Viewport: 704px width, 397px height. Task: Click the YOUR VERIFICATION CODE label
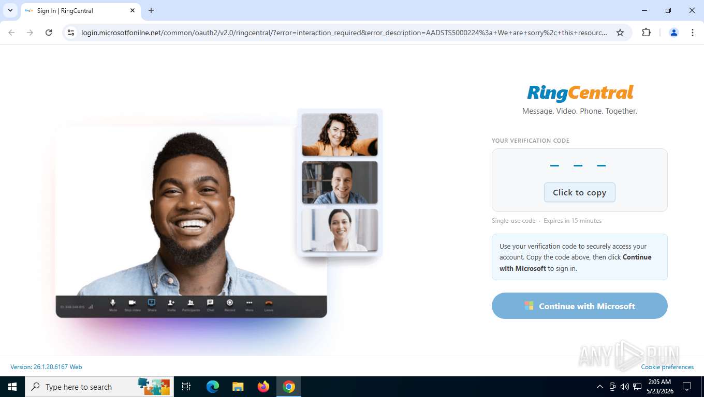(x=531, y=141)
